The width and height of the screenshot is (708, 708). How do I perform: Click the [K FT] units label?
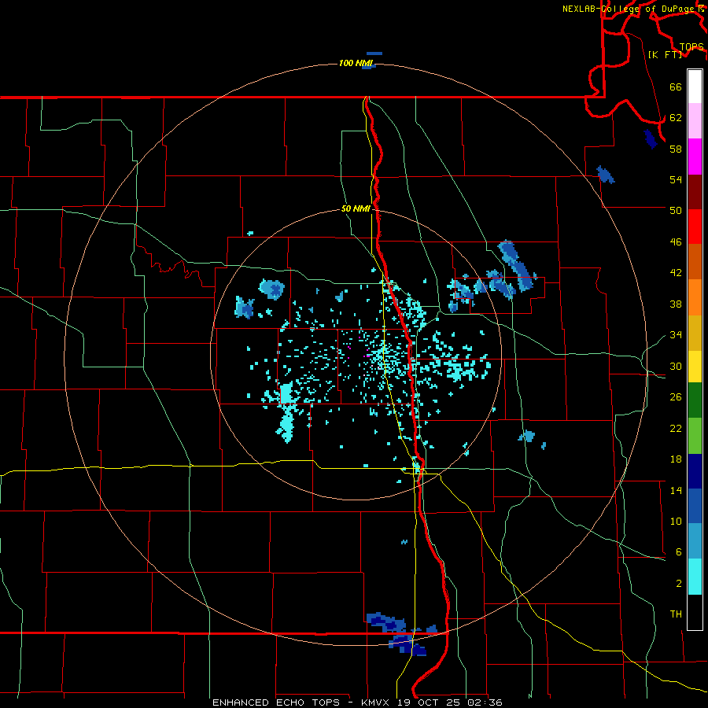click(x=665, y=54)
